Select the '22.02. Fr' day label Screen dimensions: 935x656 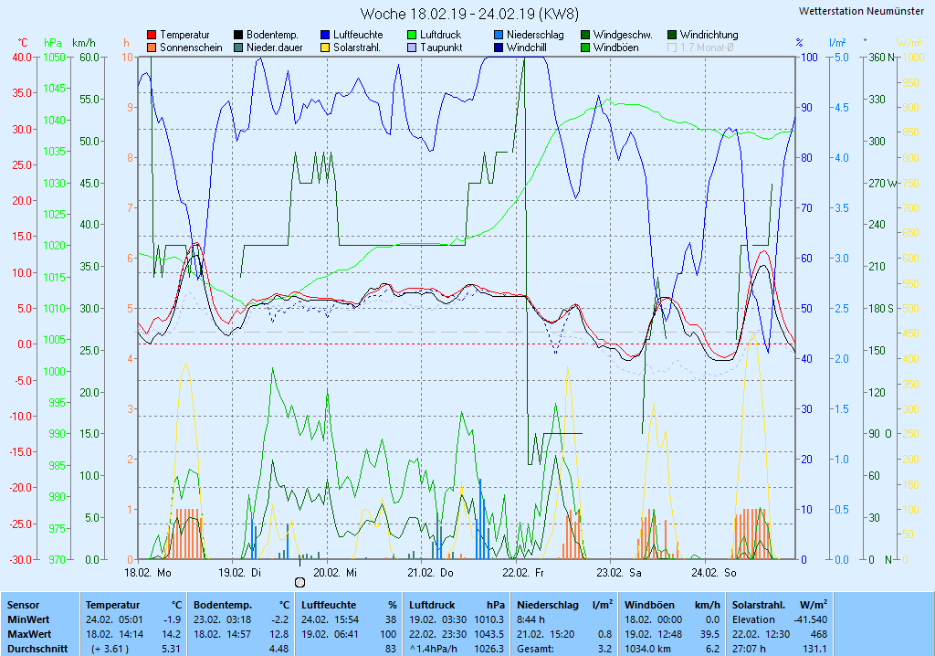click(523, 573)
